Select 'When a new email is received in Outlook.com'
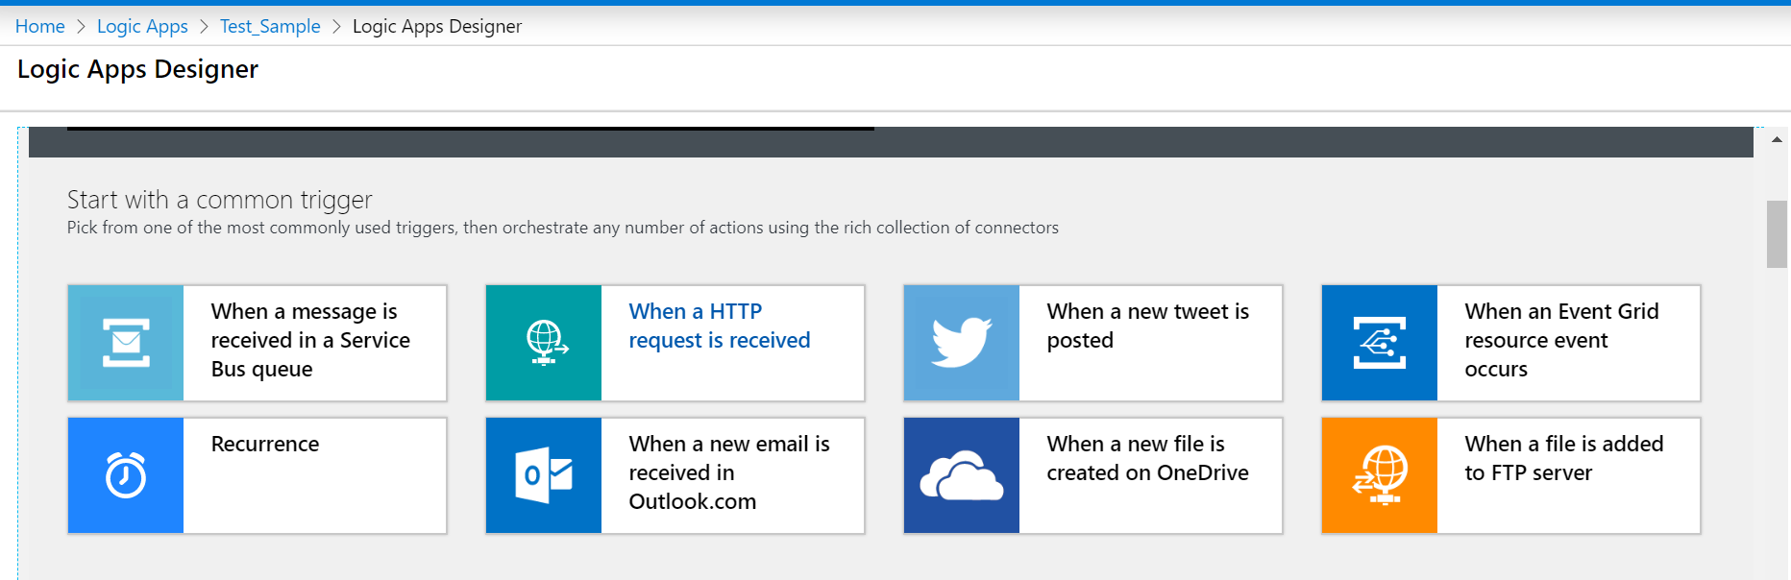The height and width of the screenshot is (580, 1791). tap(728, 472)
